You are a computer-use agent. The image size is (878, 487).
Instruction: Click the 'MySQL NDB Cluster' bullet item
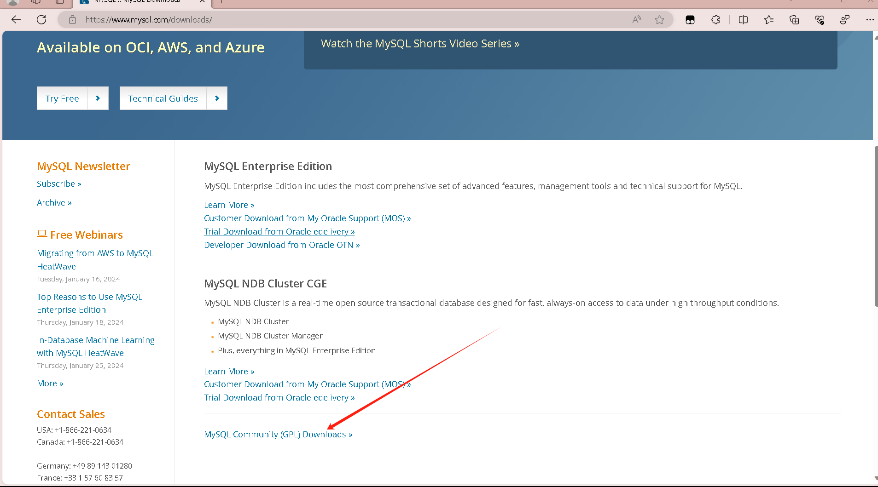(x=253, y=321)
